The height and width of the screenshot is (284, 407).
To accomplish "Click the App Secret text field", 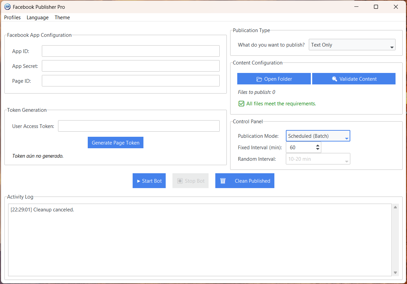I will [x=131, y=66].
